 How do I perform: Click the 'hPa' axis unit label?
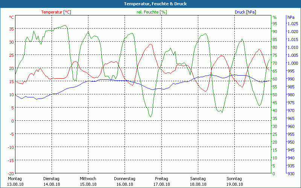coord(291,17)
